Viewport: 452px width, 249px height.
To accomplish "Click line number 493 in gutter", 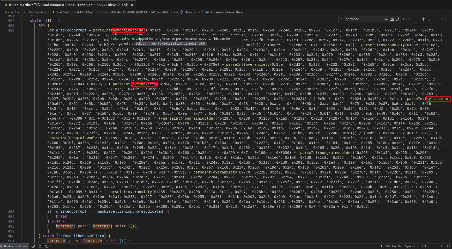I will point(11,26).
